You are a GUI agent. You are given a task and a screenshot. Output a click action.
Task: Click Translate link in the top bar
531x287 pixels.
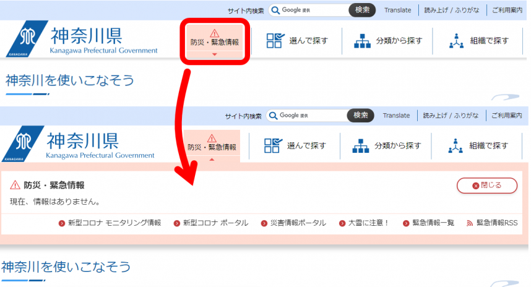pos(397,10)
